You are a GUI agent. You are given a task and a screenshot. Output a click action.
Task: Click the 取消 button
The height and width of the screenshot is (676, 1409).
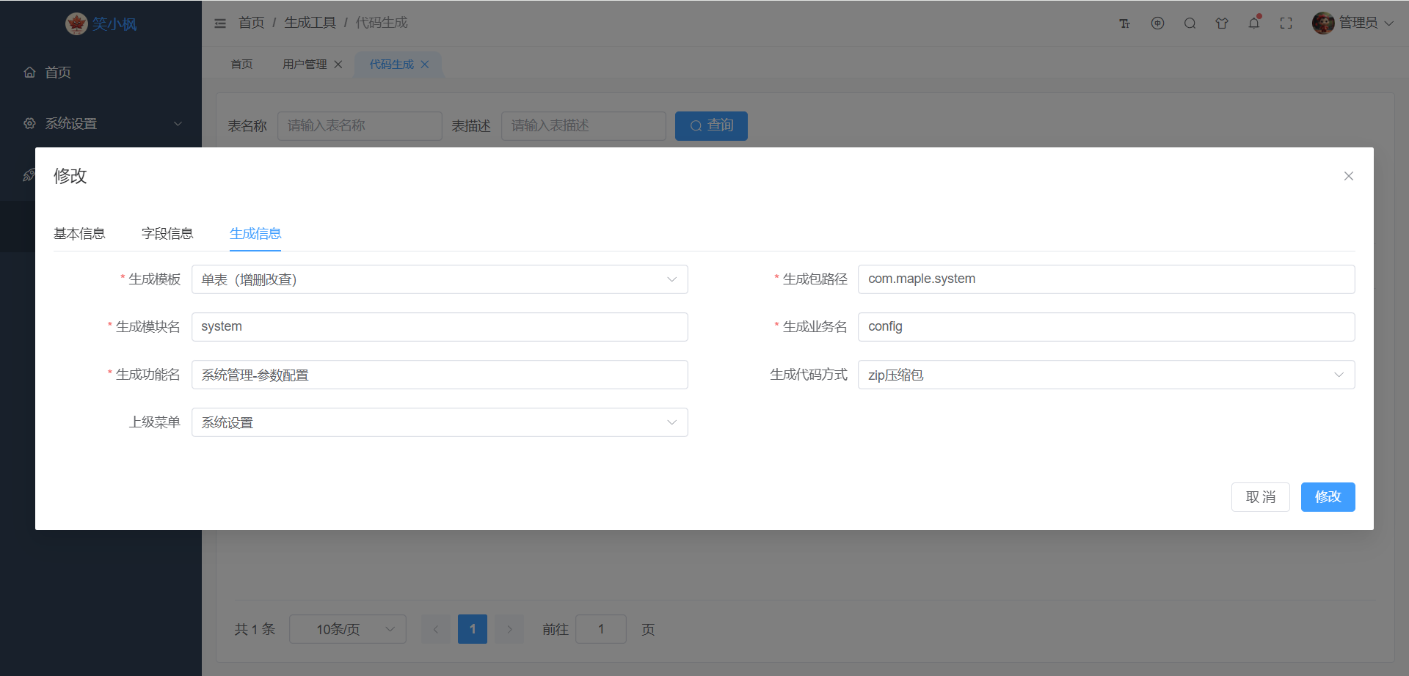(x=1261, y=497)
